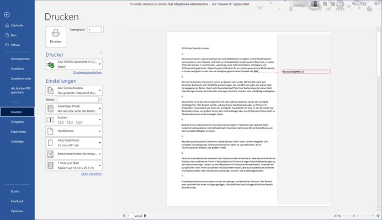
Task: Click the zoom to page icon
Action: coord(378,216)
